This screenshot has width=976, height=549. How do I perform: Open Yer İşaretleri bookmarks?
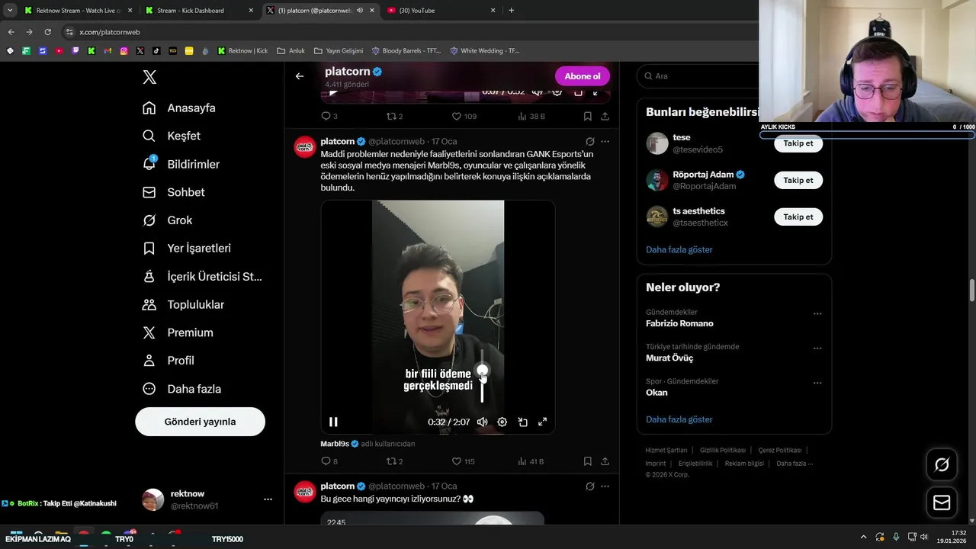187,248
